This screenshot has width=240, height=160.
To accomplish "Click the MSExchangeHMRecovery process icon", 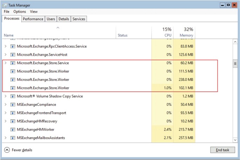I will 13,121.
